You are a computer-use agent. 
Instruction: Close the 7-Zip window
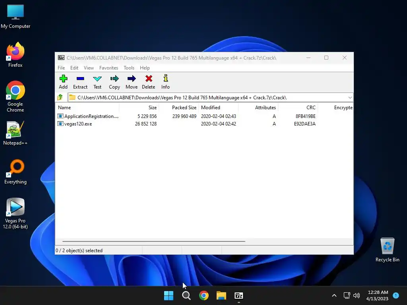point(345,58)
